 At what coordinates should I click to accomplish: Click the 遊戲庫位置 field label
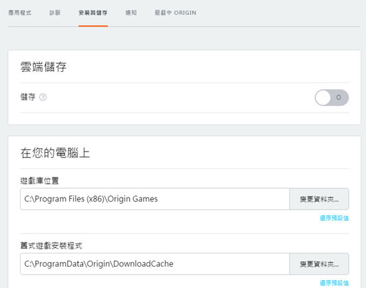click(x=39, y=181)
